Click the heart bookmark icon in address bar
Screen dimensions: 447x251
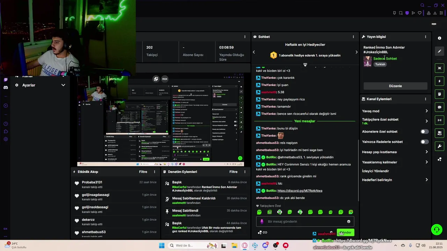(x=420, y=13)
